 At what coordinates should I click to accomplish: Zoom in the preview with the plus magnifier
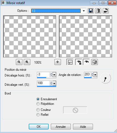27,62
